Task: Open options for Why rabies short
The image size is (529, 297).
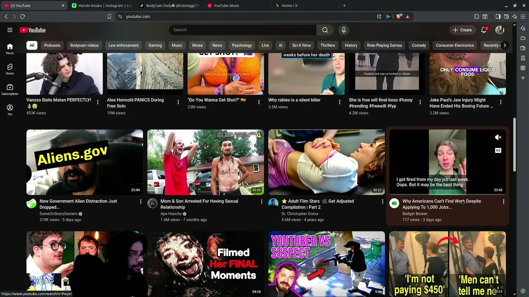Action: click(340, 102)
